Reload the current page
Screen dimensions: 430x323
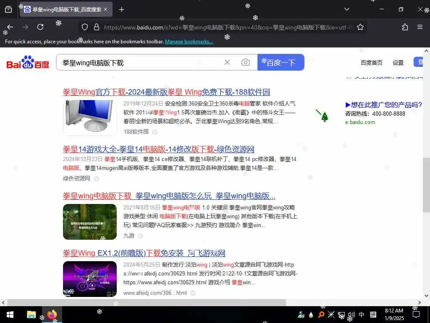(40, 27)
